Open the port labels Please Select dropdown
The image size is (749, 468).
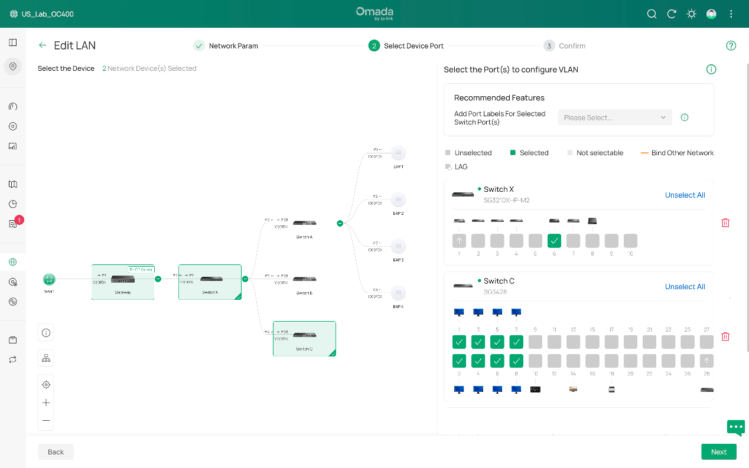[614, 117]
